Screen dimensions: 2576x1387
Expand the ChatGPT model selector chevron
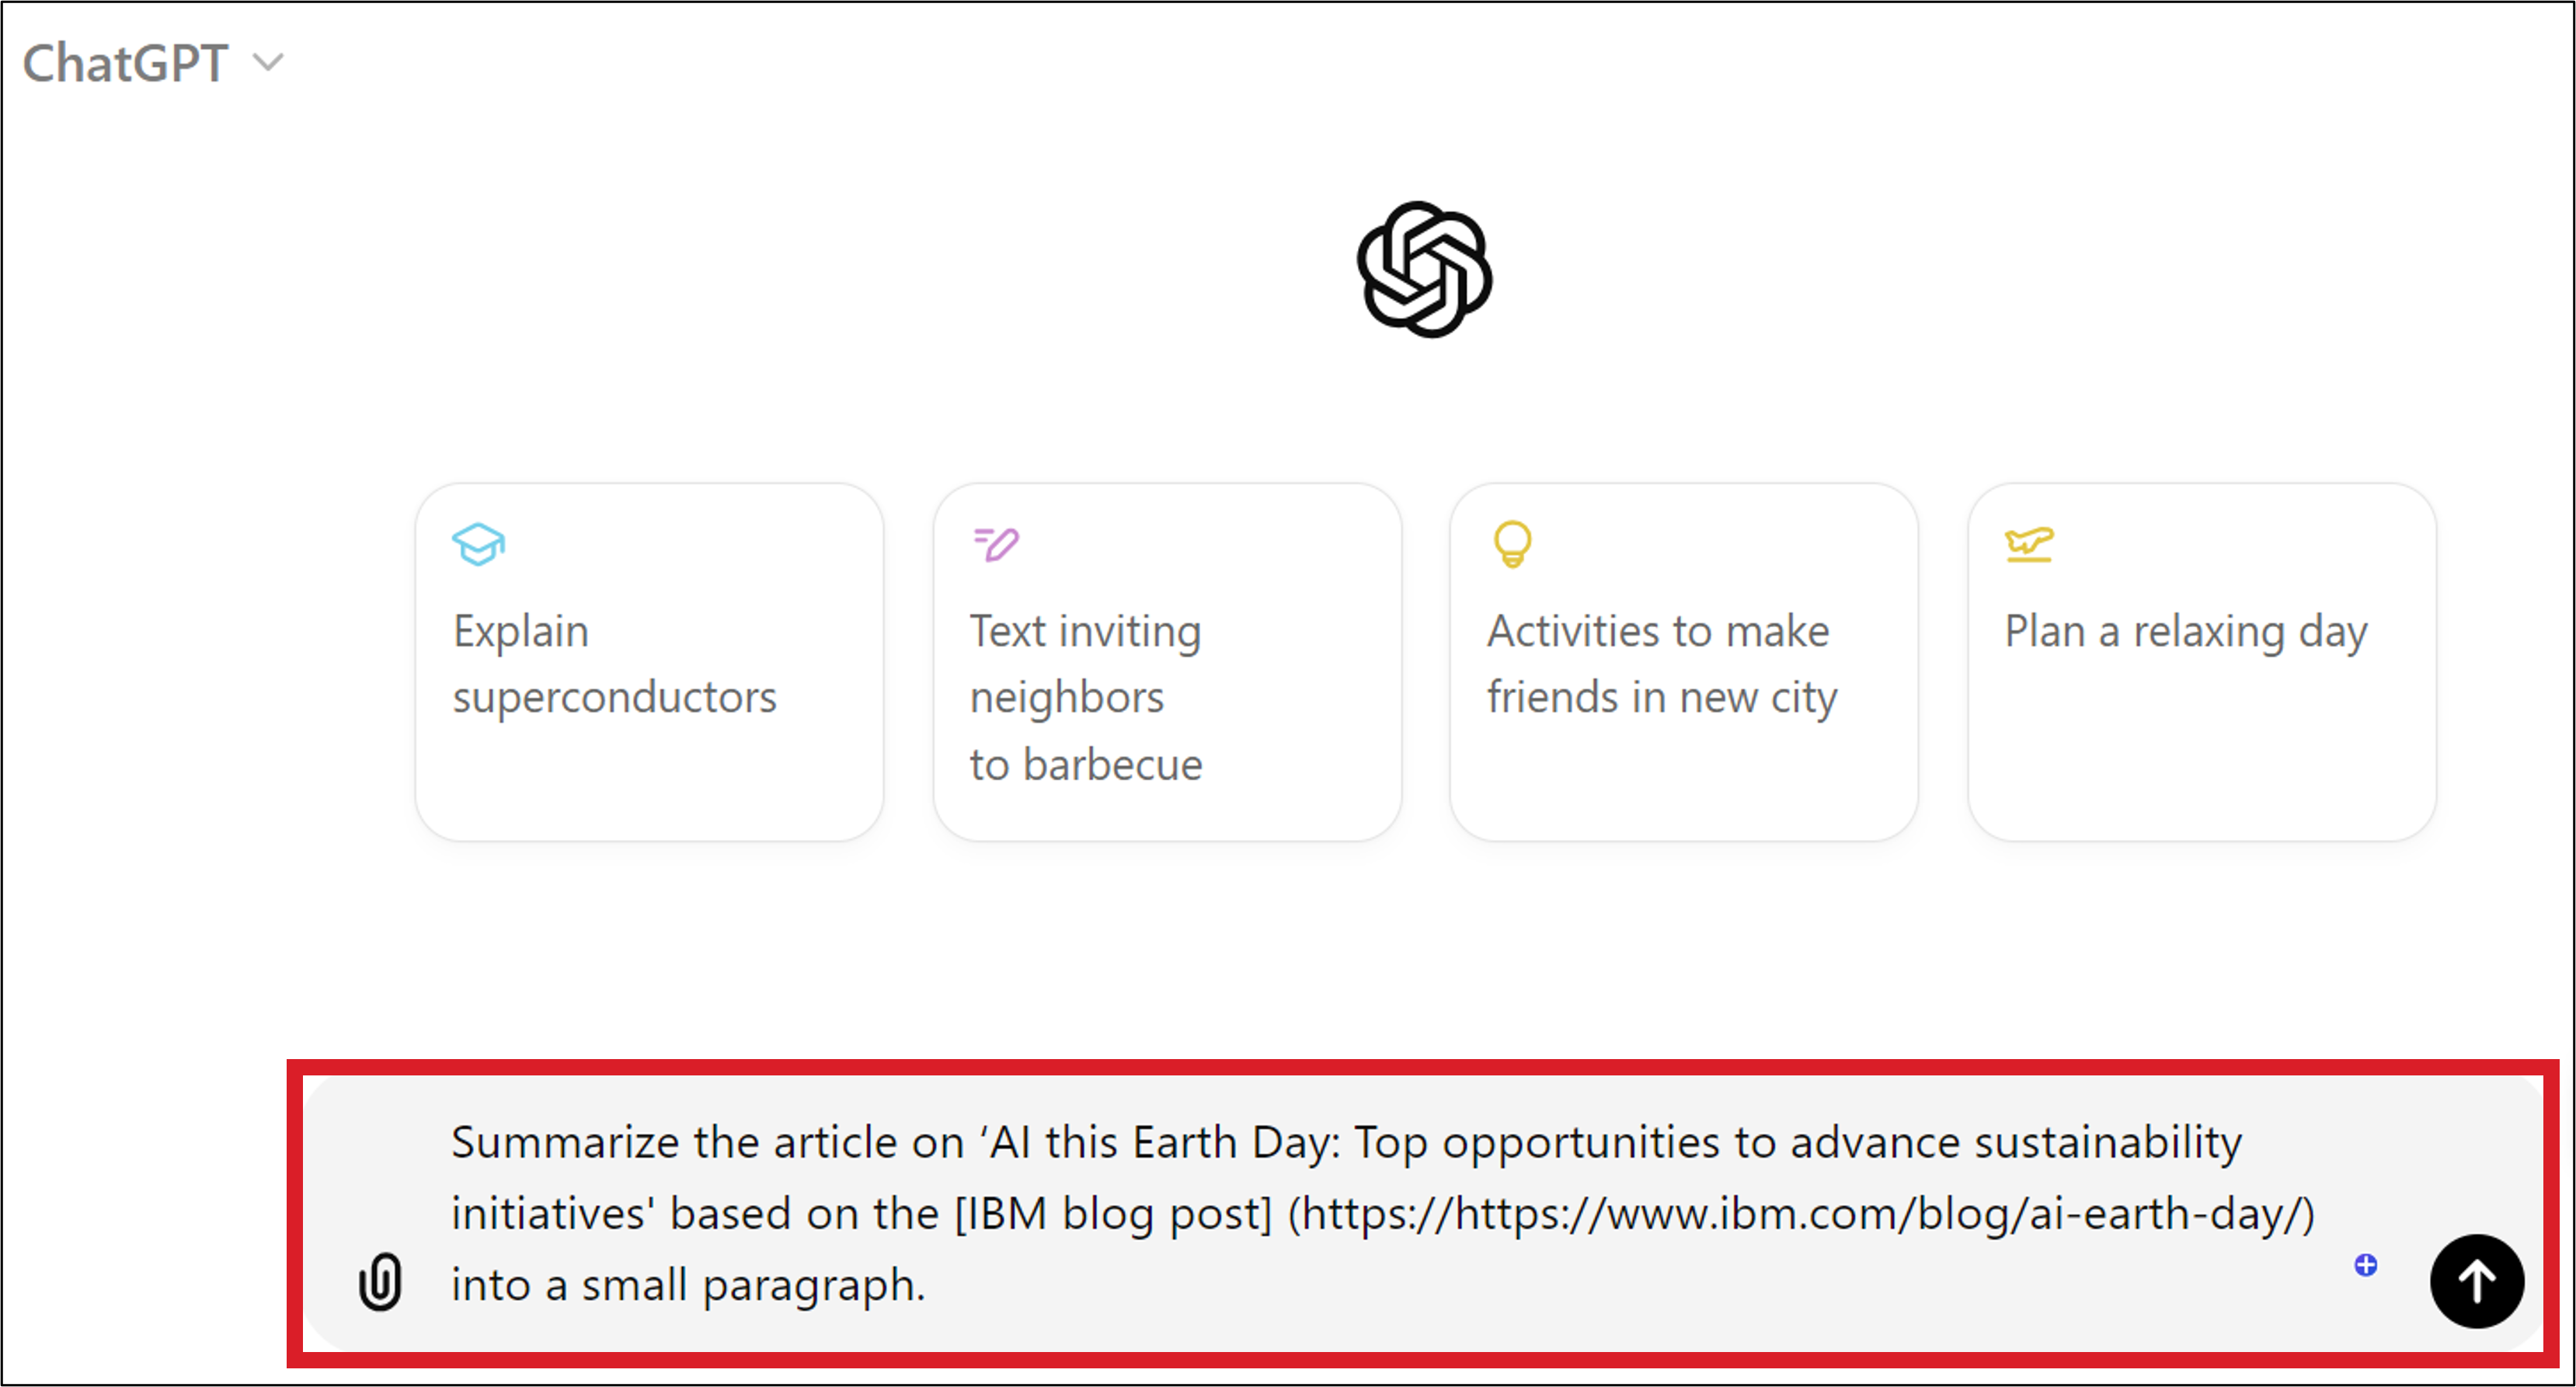point(268,63)
